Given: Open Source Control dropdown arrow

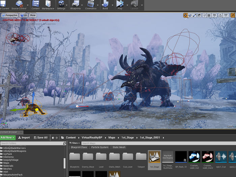Looking at the screenshot, I should [x=28, y=5].
